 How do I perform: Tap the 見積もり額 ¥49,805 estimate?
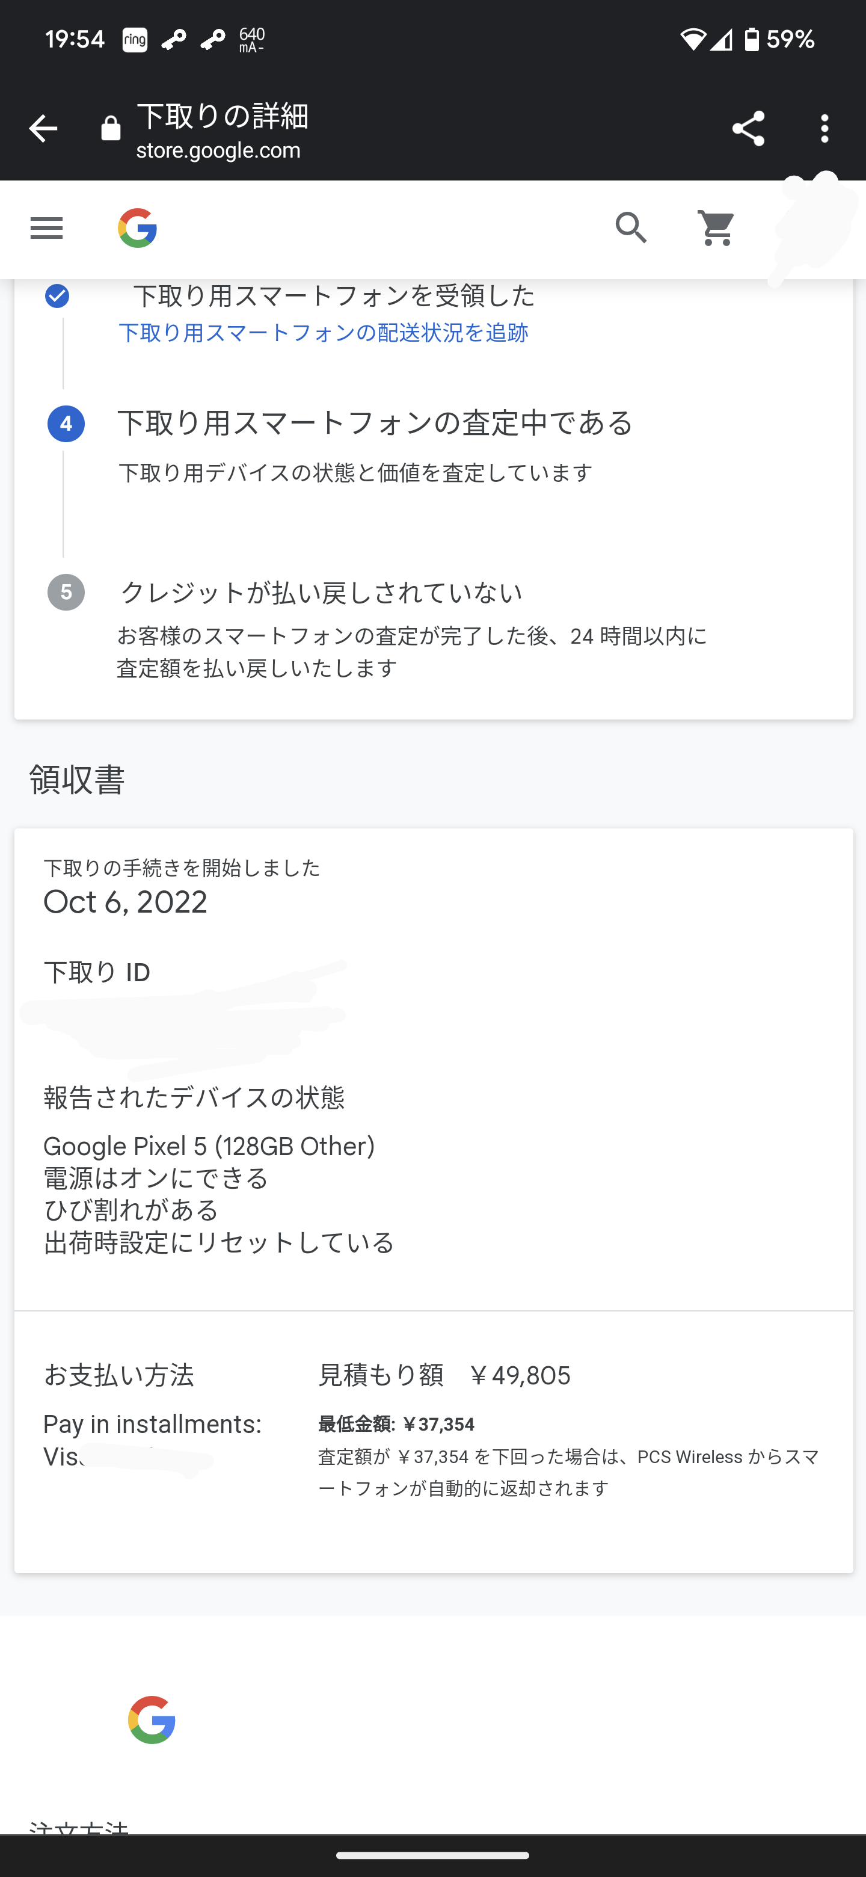point(444,1376)
